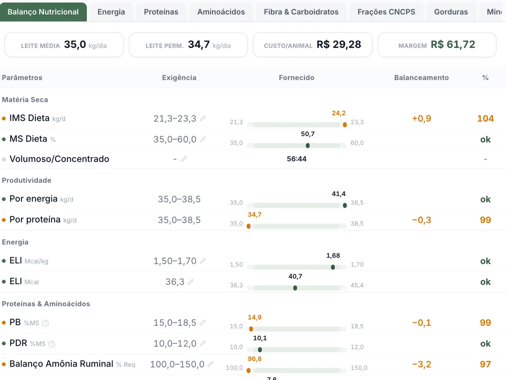Select the Balanço Nutricional tab
This screenshot has height=380, width=506.
[43, 12]
